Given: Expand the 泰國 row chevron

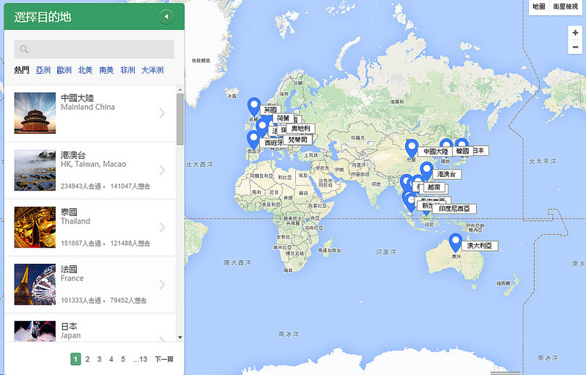Looking at the screenshot, I should (162, 227).
